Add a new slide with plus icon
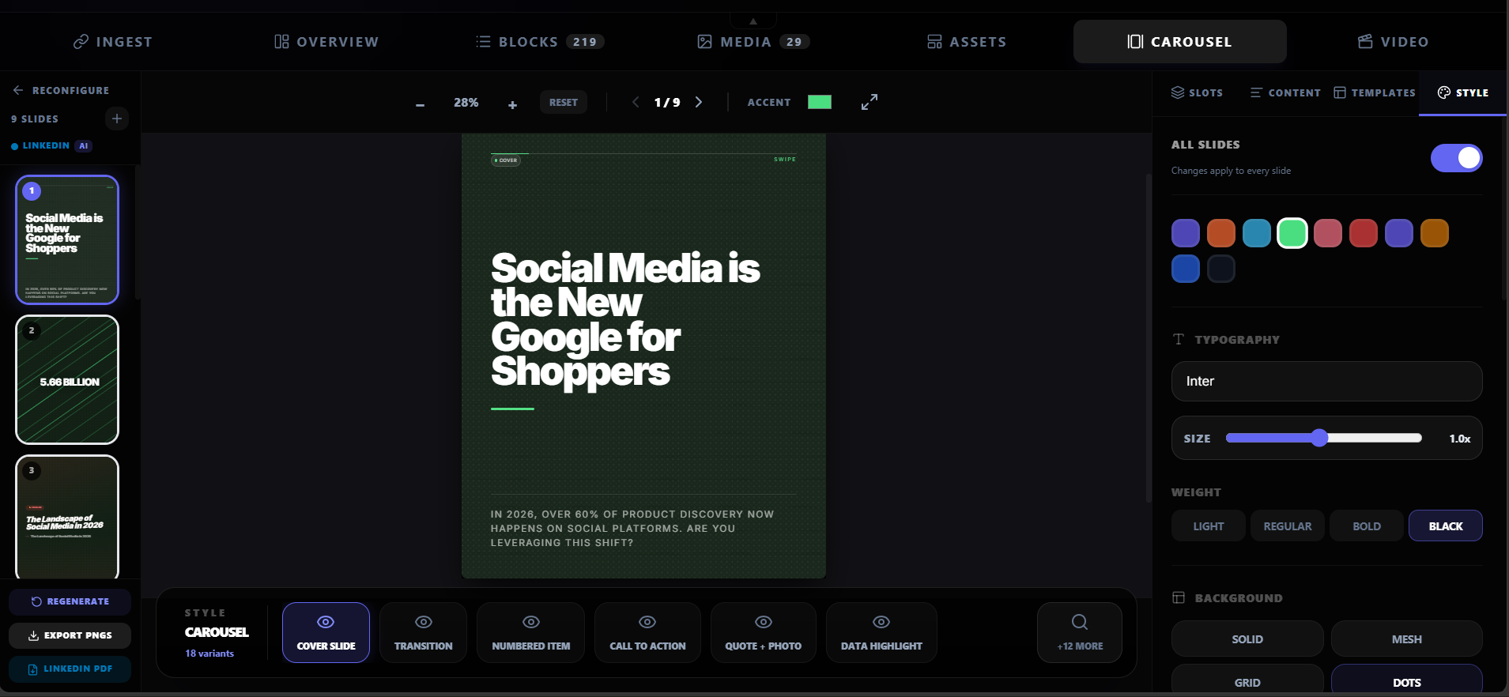This screenshot has height=697, width=1509. pyautogui.click(x=117, y=119)
